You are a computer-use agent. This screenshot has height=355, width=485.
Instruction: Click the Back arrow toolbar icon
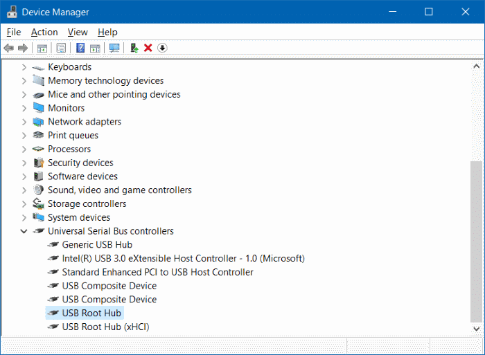tap(8, 48)
